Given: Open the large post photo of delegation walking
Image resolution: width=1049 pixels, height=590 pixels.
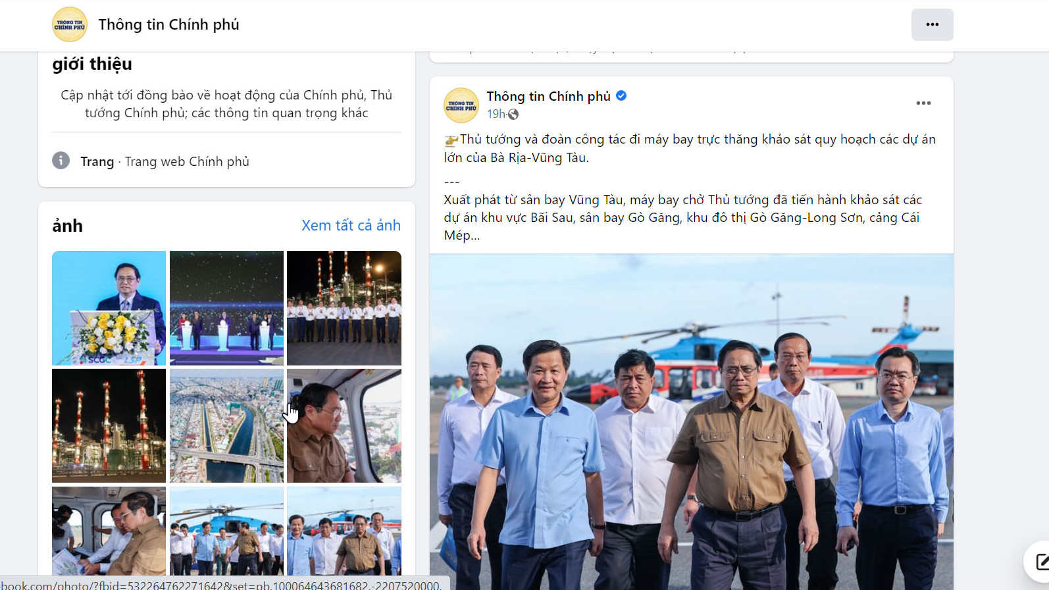Looking at the screenshot, I should pyautogui.click(x=691, y=421).
